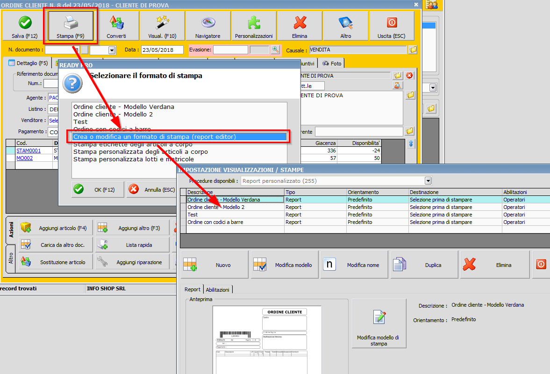Image resolution: width=550 pixels, height=374 pixels.
Task: Open dropdown arrow in right background panel
Action: coord(433,88)
